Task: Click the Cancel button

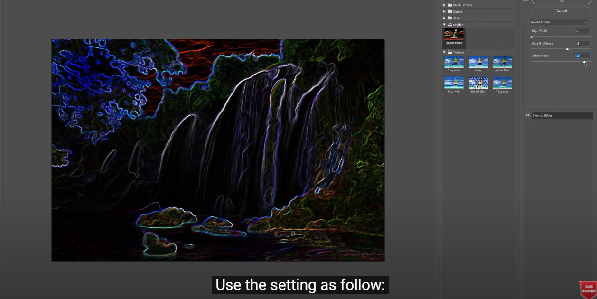Action: 561,10
